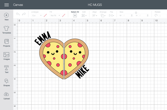Select the right pizza heart half
Viewport: 167px width, 110px height.
pyautogui.click(x=77, y=59)
